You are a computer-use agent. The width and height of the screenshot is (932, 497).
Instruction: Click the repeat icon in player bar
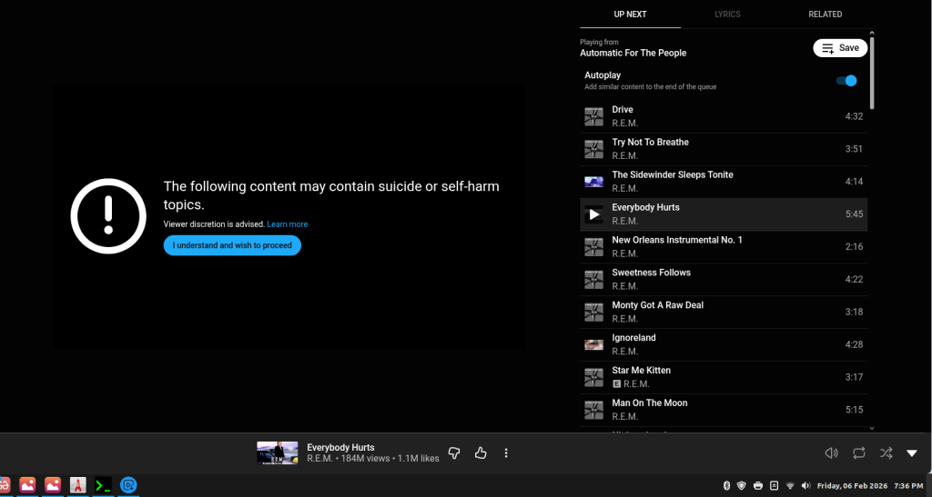(858, 452)
